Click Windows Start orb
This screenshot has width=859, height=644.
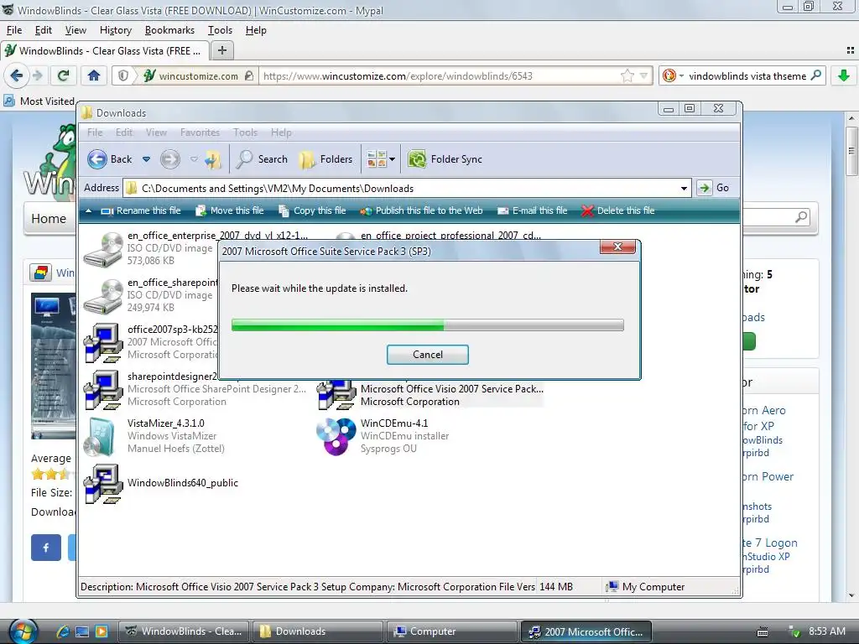(x=23, y=631)
